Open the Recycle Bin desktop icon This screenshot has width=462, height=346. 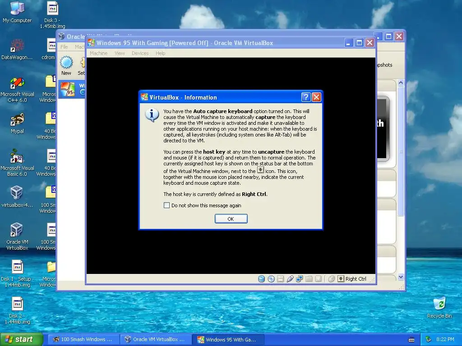pyautogui.click(x=439, y=308)
